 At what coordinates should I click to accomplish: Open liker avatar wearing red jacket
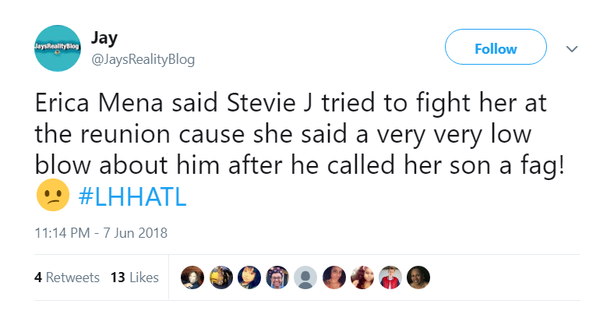(x=390, y=277)
